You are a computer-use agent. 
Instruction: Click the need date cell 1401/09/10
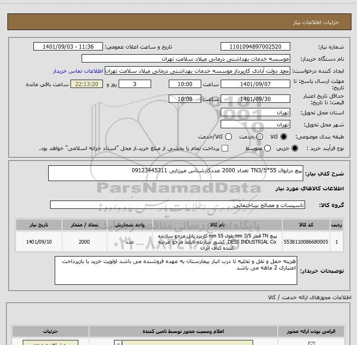pyautogui.click(x=38, y=242)
